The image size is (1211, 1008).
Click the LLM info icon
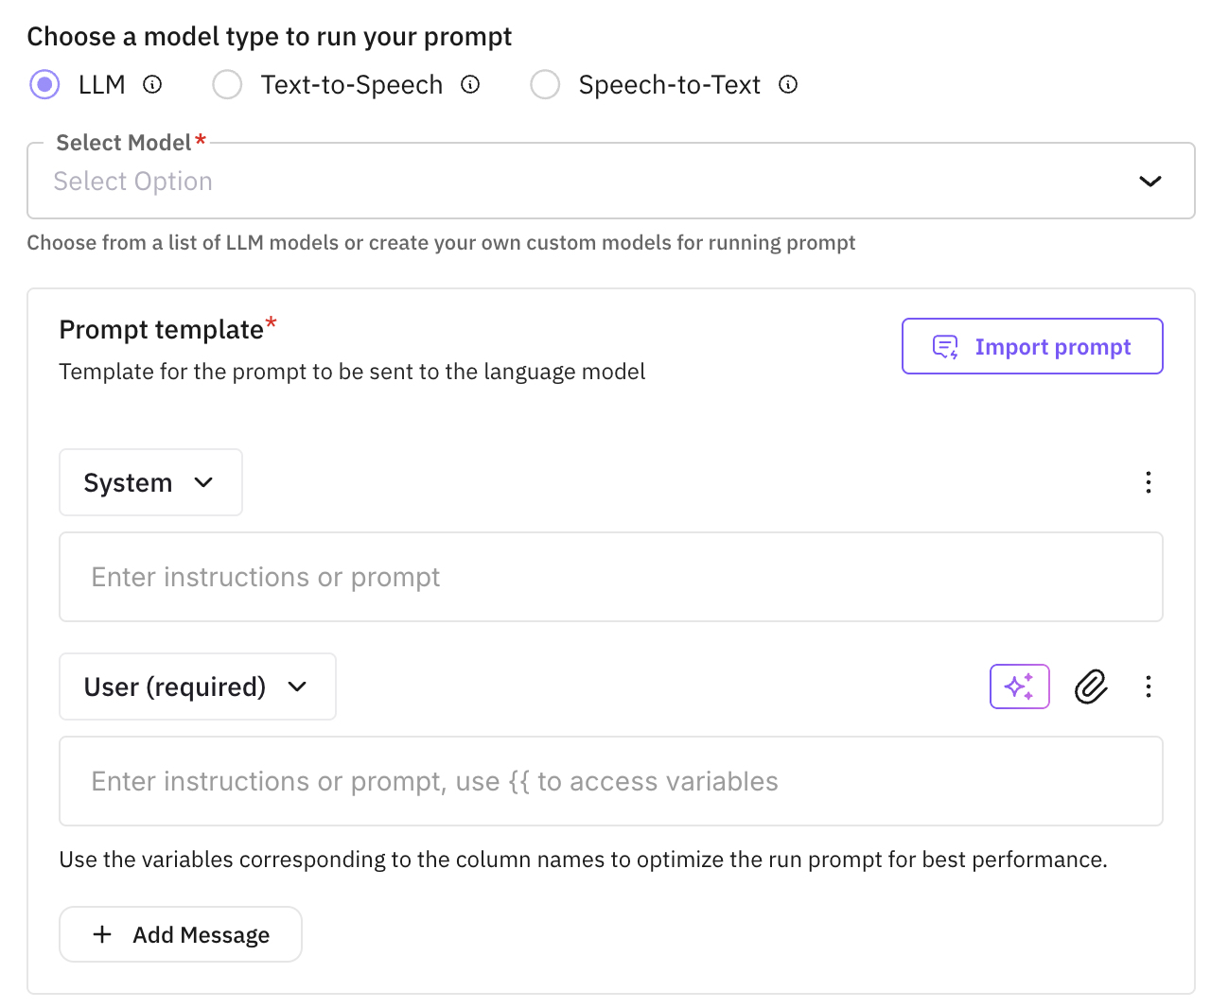tap(152, 85)
